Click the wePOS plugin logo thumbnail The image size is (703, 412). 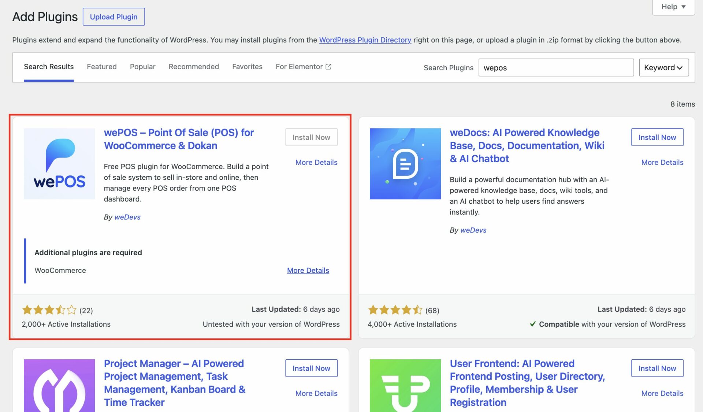coord(59,164)
